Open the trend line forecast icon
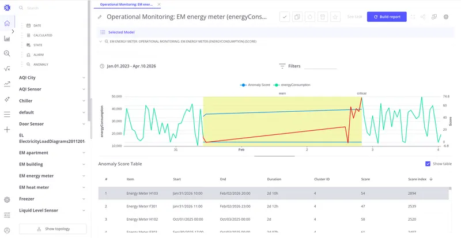Screen dimensions: 461x238 [7, 84]
